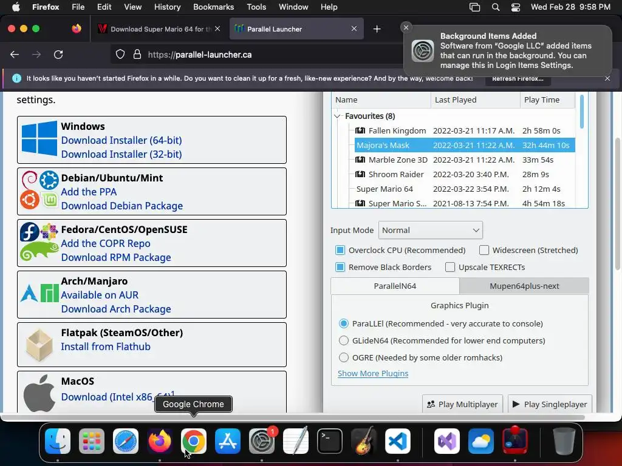Open a new Firefox tab
The image size is (622, 466).
[x=377, y=29]
